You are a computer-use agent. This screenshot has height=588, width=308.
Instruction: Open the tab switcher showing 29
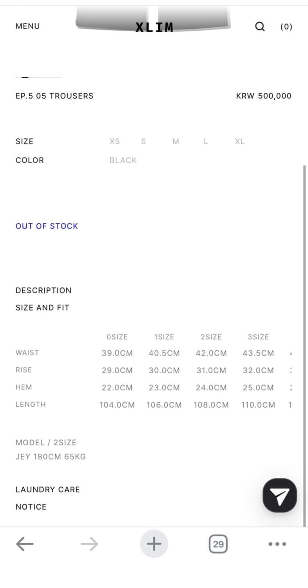[x=218, y=544]
